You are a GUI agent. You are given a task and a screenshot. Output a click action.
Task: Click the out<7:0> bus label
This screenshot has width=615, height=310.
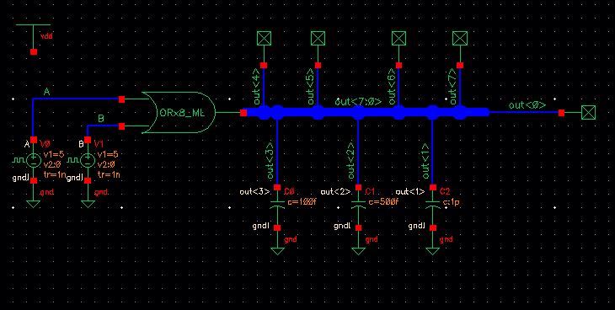pos(358,102)
